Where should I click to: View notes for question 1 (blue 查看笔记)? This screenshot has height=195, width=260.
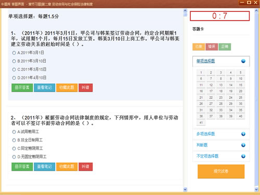coord(44,87)
